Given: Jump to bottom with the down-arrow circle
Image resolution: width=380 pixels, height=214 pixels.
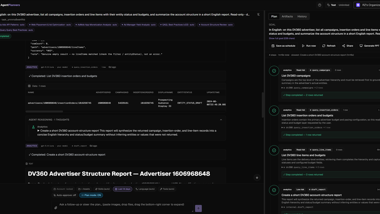Looking at the screenshot, I should 257,178.
